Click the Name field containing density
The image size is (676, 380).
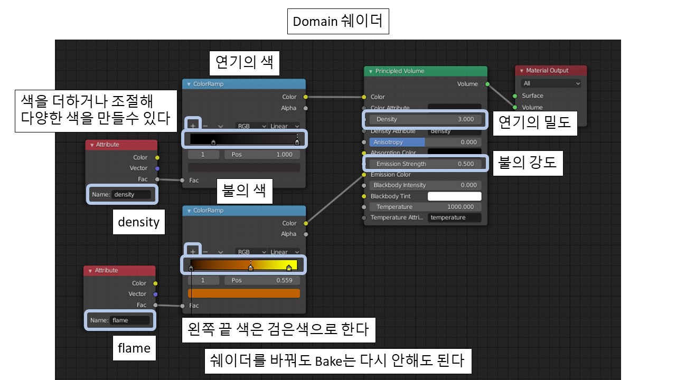131,194
